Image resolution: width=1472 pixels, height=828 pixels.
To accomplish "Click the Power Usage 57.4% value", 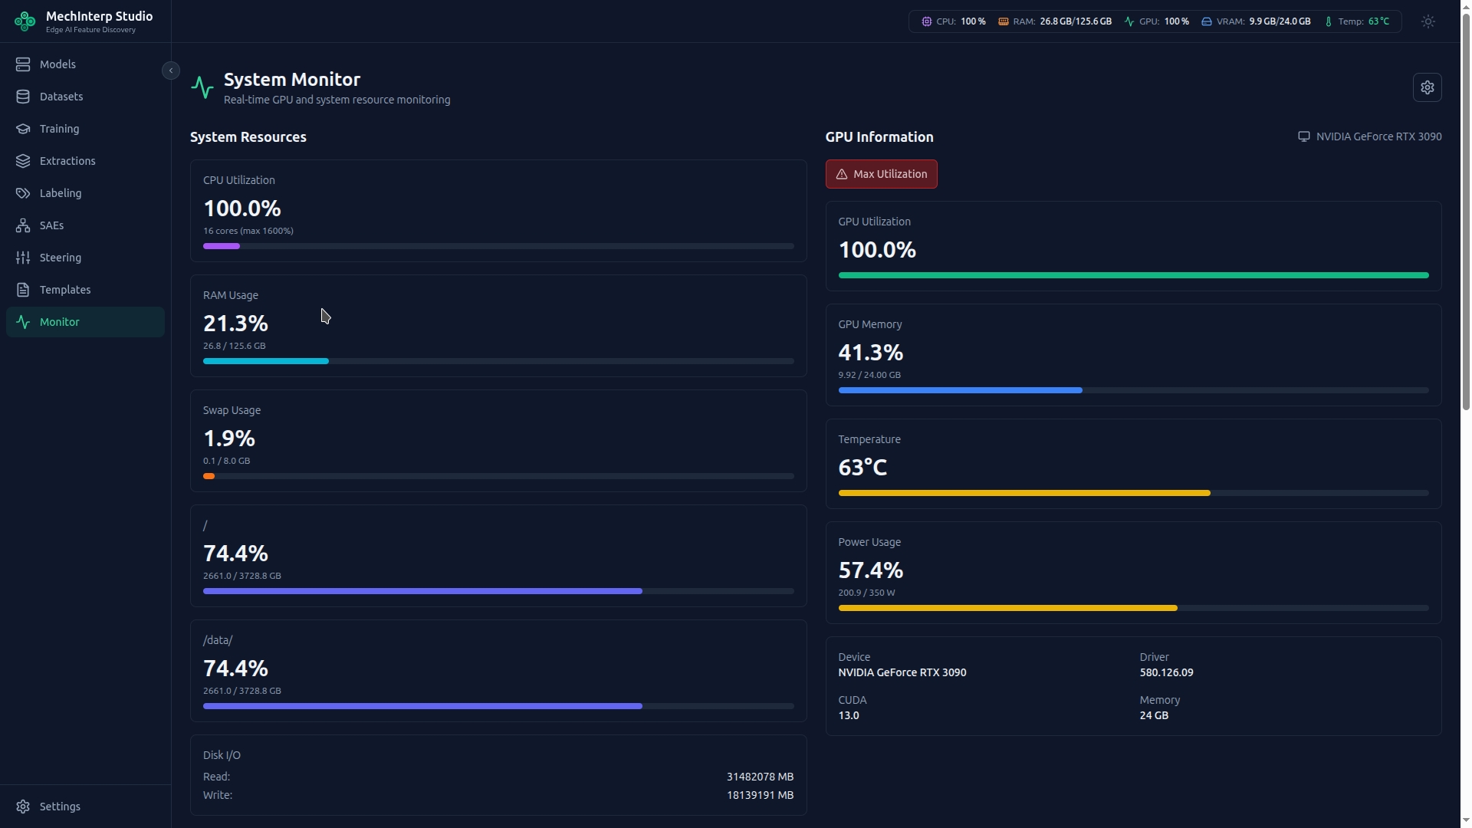I will (871, 570).
